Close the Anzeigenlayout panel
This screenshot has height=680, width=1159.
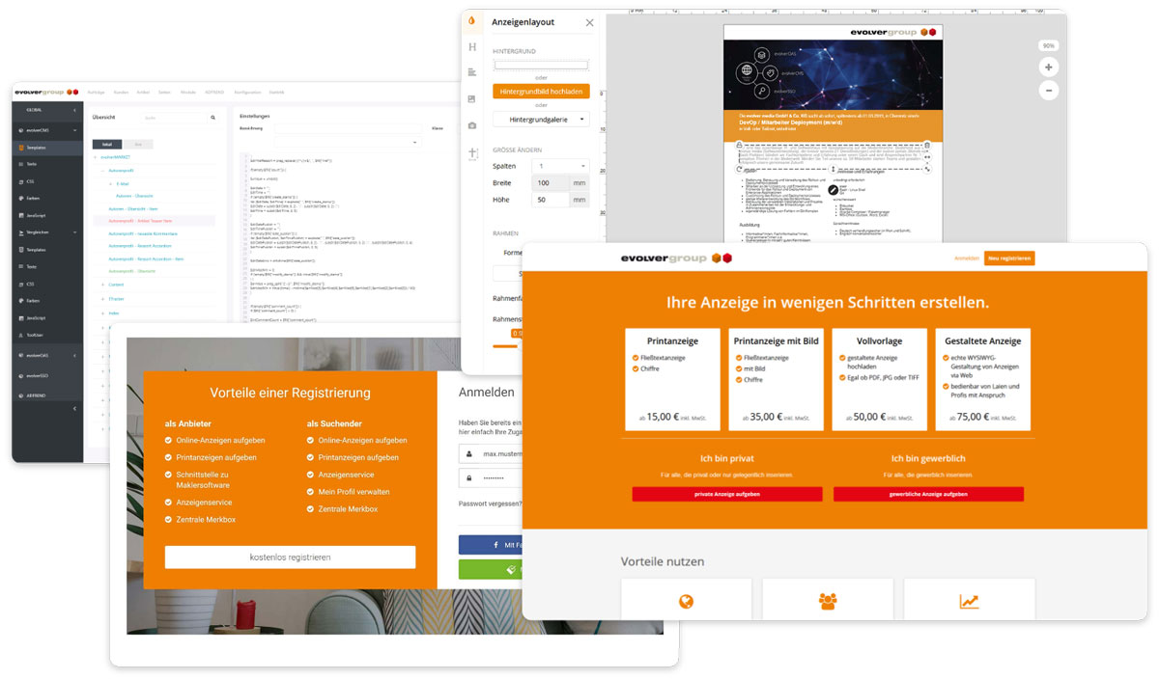[589, 22]
